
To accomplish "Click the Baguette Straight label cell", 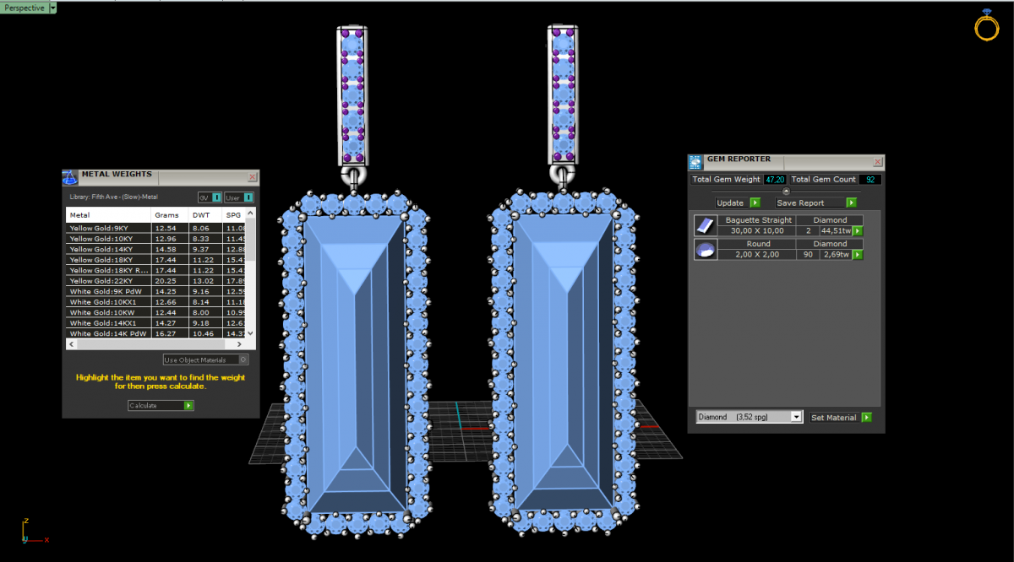I will [759, 220].
